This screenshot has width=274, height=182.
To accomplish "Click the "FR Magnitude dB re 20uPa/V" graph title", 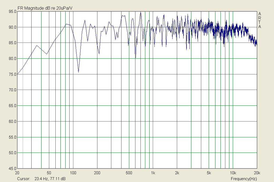I will (x=45, y=8).
